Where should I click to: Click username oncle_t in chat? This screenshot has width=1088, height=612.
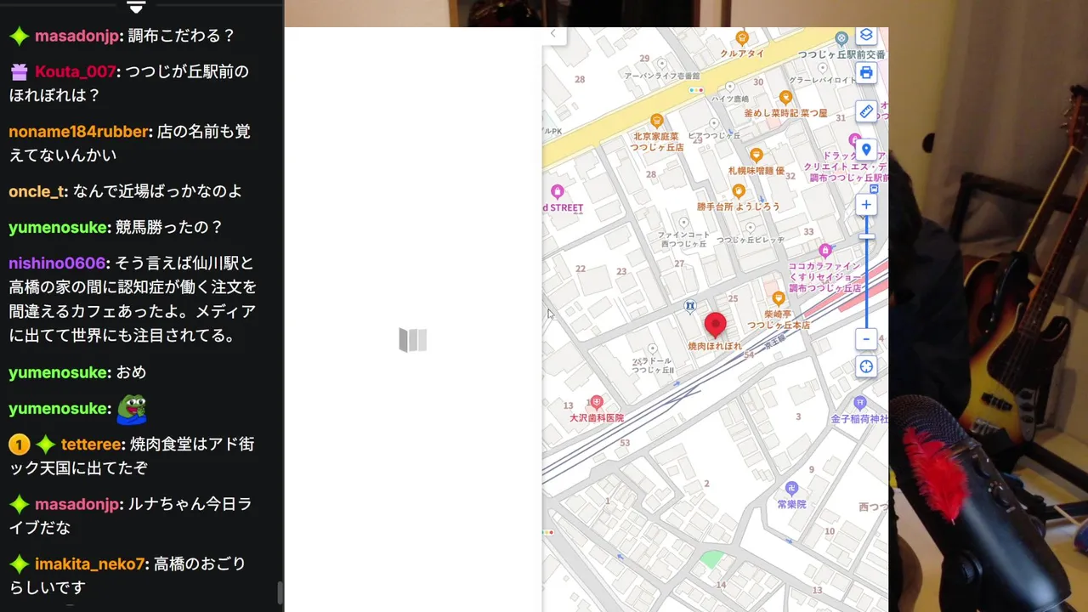pos(37,191)
